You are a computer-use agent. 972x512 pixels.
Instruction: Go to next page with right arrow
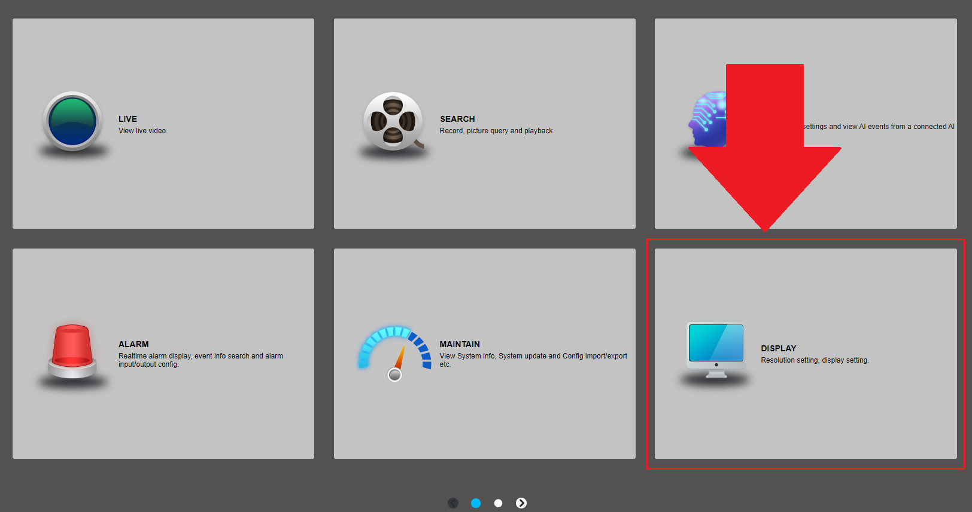click(x=521, y=503)
